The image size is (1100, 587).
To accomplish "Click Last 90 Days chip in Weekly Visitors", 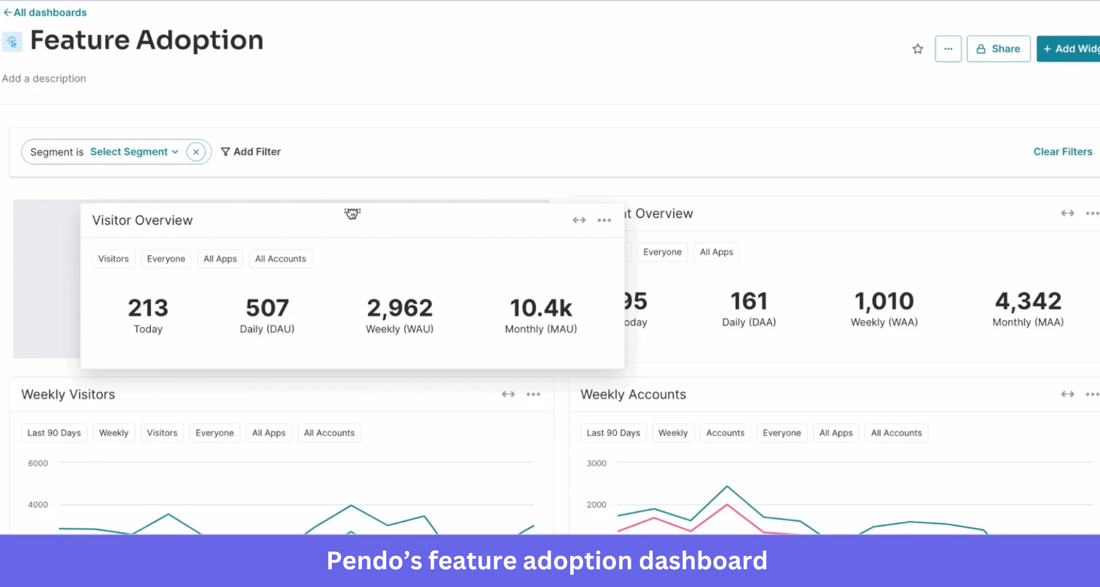I will (x=54, y=433).
